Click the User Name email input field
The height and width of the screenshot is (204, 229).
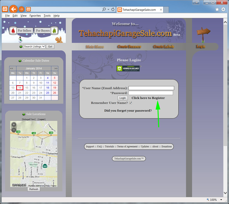tap(151, 88)
